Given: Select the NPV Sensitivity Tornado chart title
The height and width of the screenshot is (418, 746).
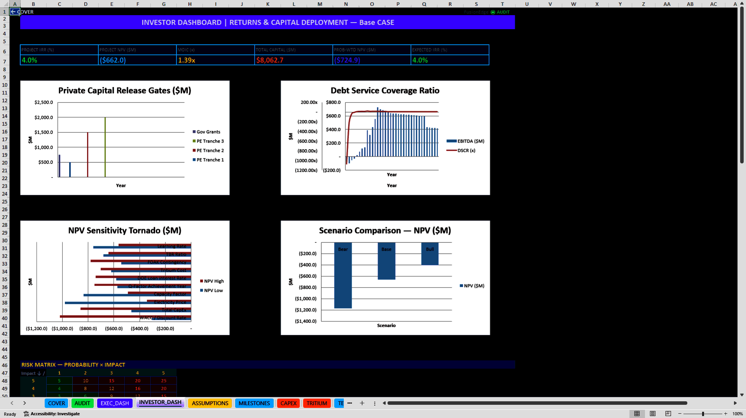Looking at the screenshot, I should coord(125,230).
